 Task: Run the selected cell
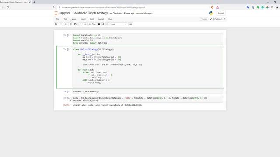(x=92, y=24)
